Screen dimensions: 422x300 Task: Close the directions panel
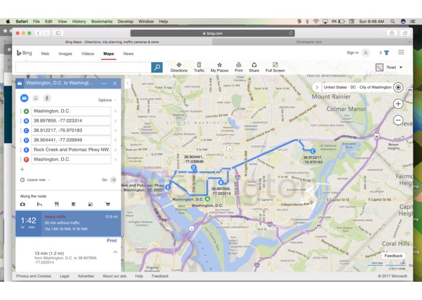click(115, 83)
